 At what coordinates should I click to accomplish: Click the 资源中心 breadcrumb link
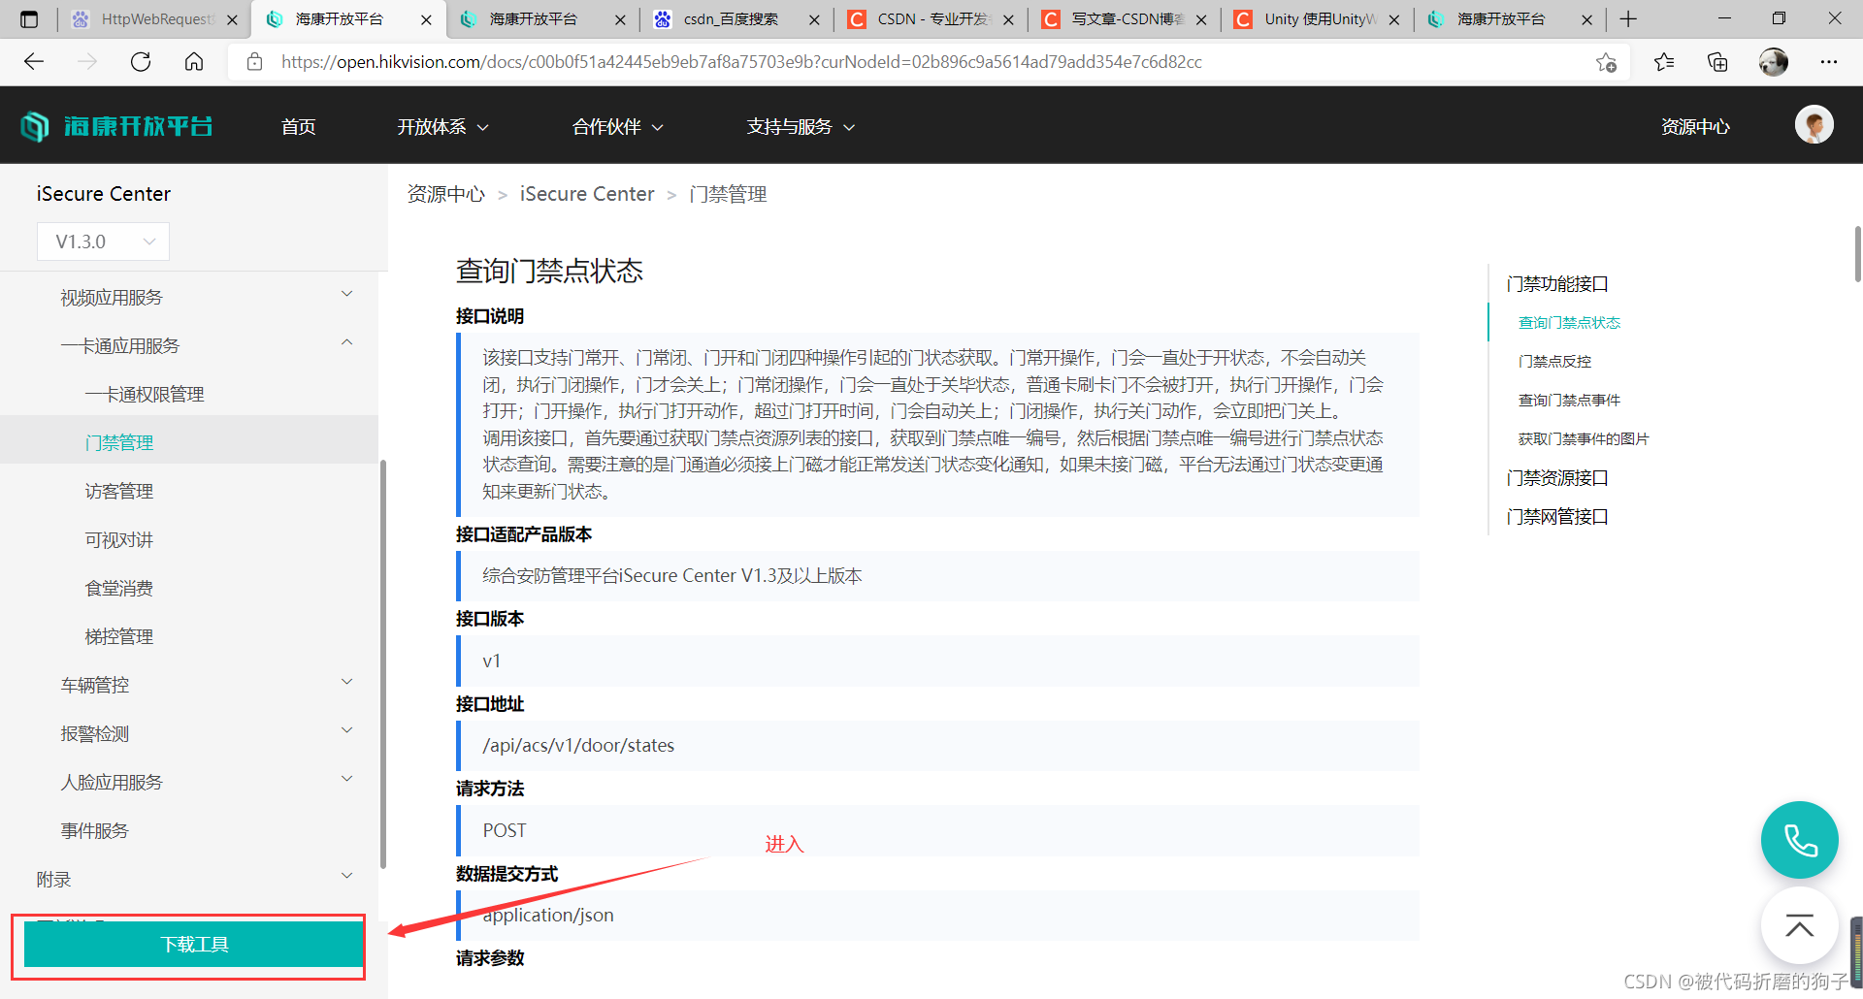pos(445,194)
